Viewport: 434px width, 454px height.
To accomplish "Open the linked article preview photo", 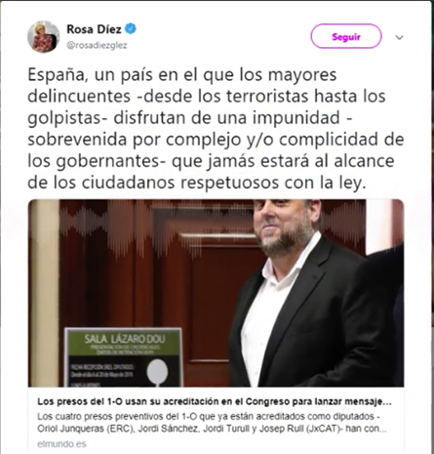I will tap(216, 293).
